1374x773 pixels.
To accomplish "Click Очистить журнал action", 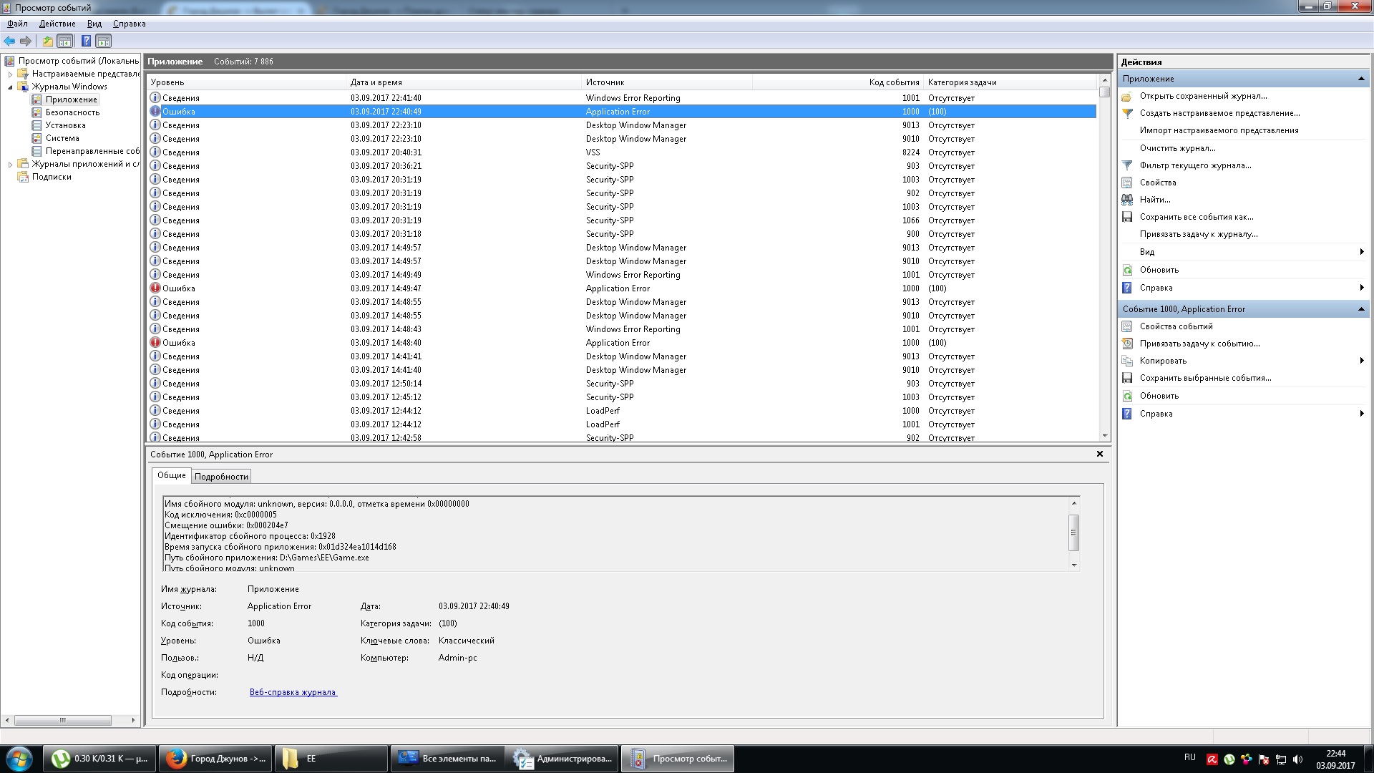I will pos(1177,148).
